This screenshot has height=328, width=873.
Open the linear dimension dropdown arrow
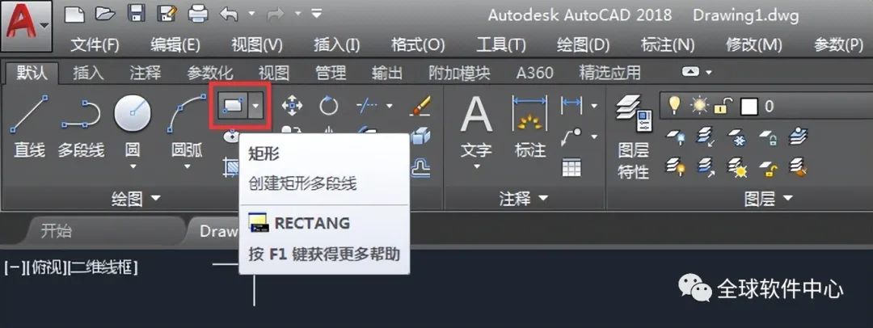point(594,105)
